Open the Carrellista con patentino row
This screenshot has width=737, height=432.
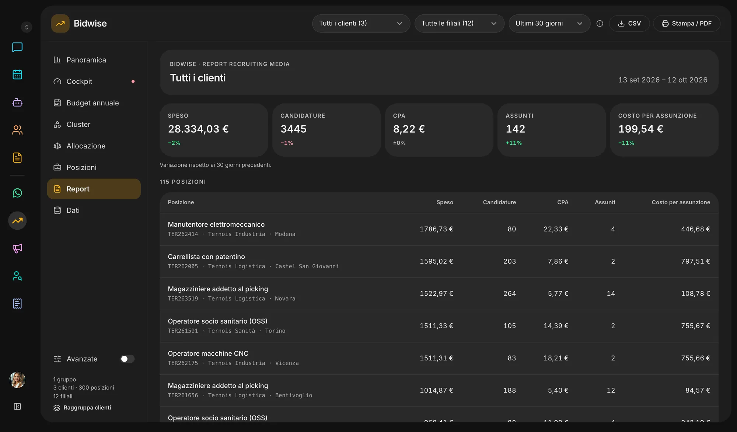(x=439, y=261)
